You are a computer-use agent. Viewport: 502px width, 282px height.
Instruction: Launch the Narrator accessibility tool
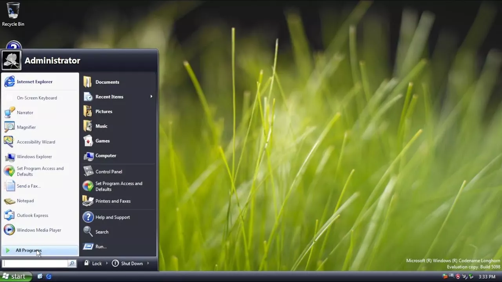coord(25,112)
